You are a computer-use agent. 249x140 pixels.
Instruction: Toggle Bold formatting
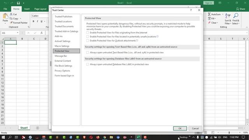coord(33,21)
